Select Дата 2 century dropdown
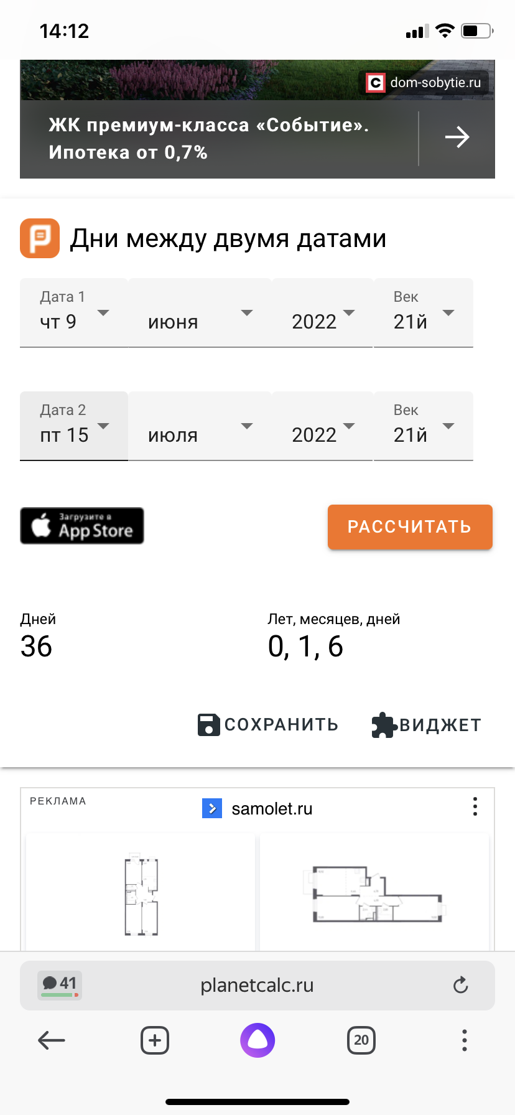This screenshot has width=515, height=1115. (423, 426)
